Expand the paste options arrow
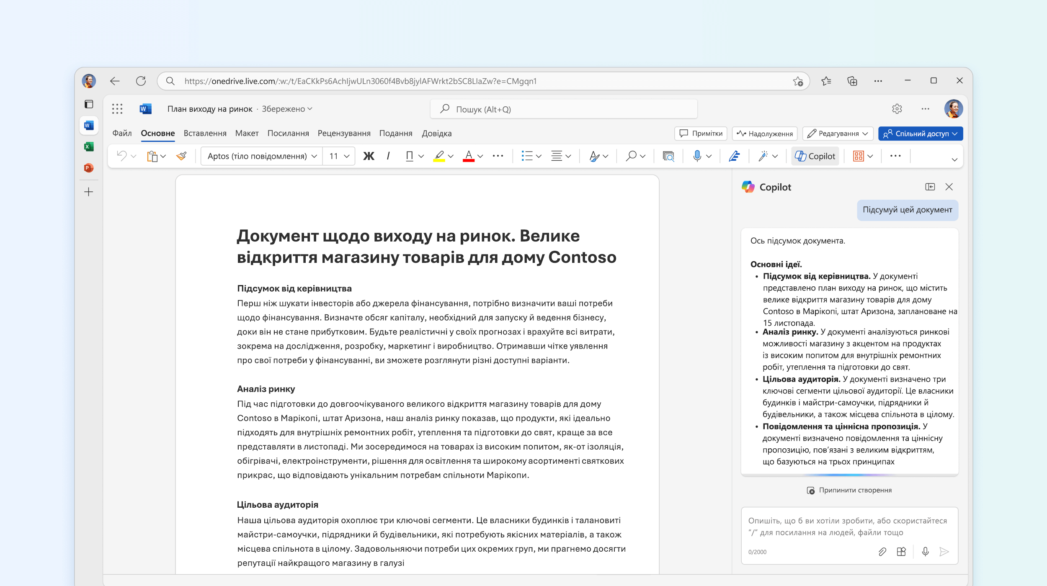Image resolution: width=1047 pixels, height=586 pixels. click(x=163, y=156)
